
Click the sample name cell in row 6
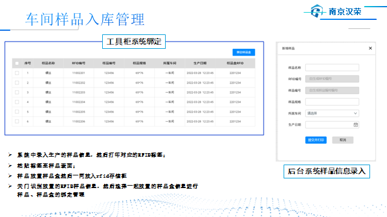pos(48,121)
